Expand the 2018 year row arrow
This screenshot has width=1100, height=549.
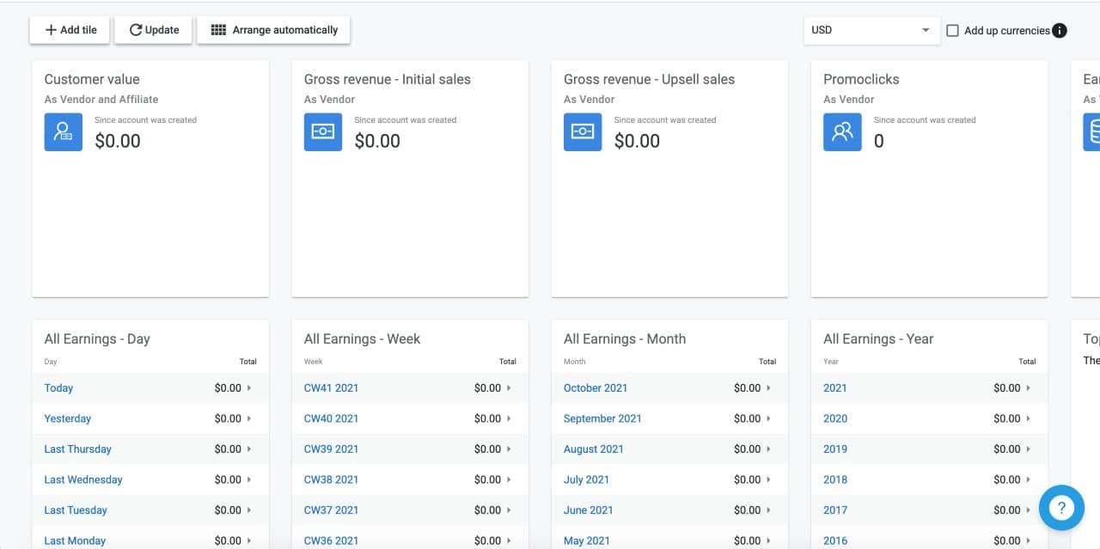tap(1028, 479)
